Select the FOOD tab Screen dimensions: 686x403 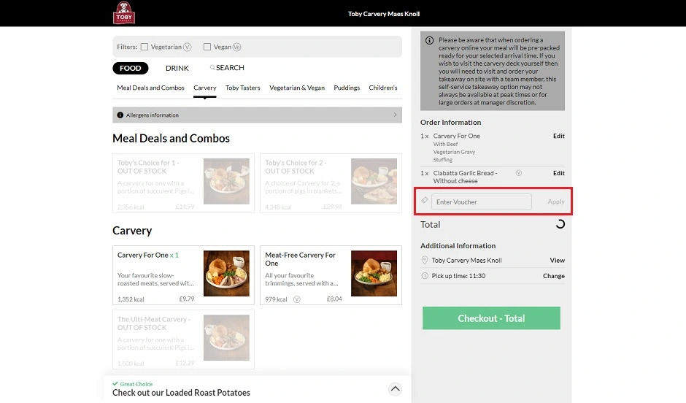coord(131,68)
